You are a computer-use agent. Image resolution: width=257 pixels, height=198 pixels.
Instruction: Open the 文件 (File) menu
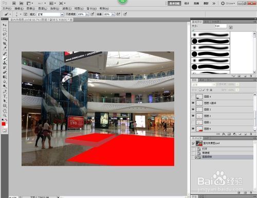click(x=7, y=8)
